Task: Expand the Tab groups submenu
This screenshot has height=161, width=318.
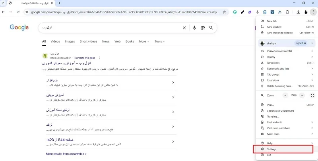Action: click(287, 74)
